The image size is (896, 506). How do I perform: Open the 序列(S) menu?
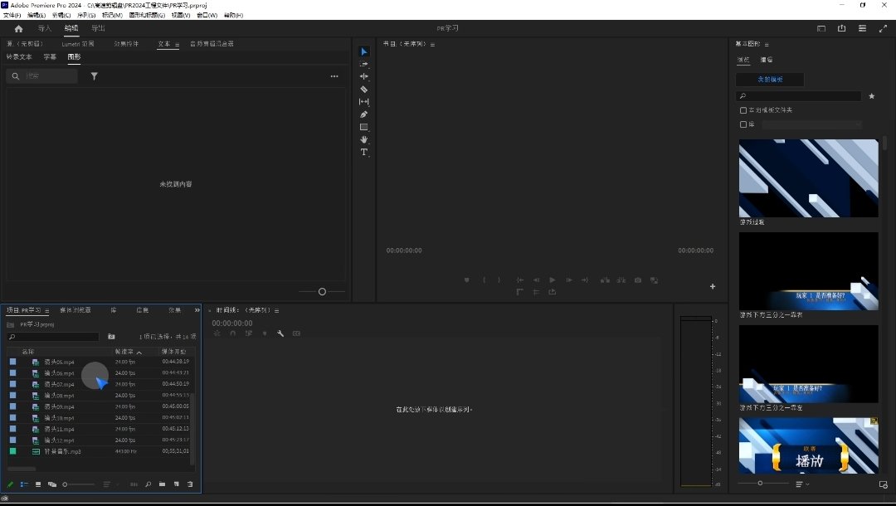pyautogui.click(x=85, y=15)
